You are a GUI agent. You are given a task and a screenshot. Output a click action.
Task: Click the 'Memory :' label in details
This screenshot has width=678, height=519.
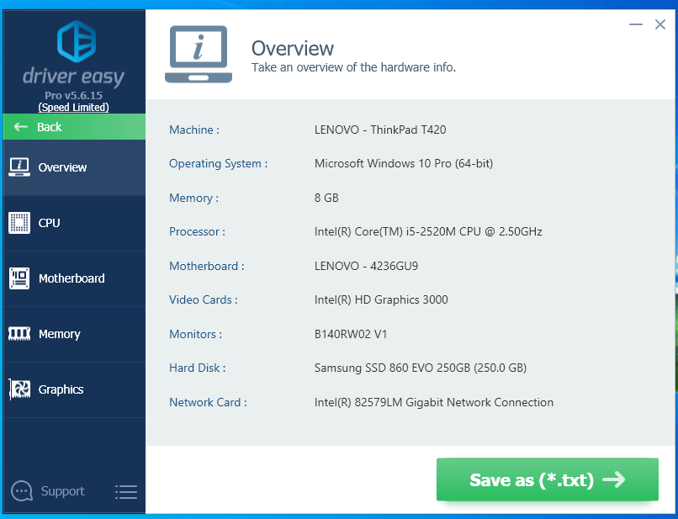coord(193,198)
